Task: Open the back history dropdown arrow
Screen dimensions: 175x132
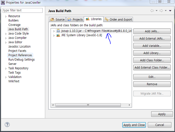Action: (157, 11)
